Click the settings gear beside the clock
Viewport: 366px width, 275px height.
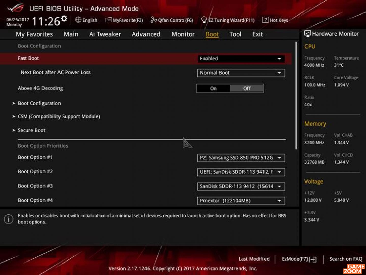click(x=64, y=18)
